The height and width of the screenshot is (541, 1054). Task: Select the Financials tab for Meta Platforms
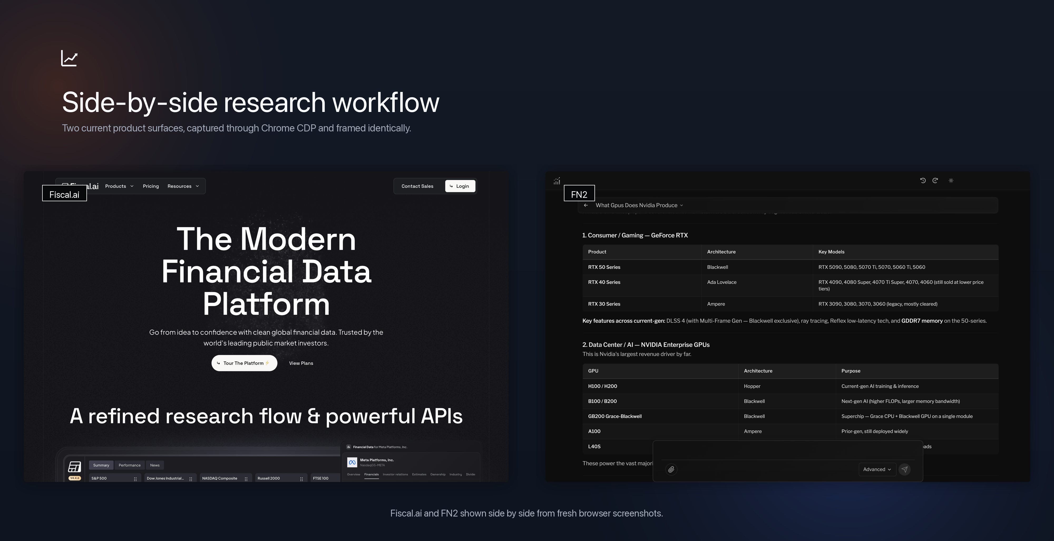372,474
